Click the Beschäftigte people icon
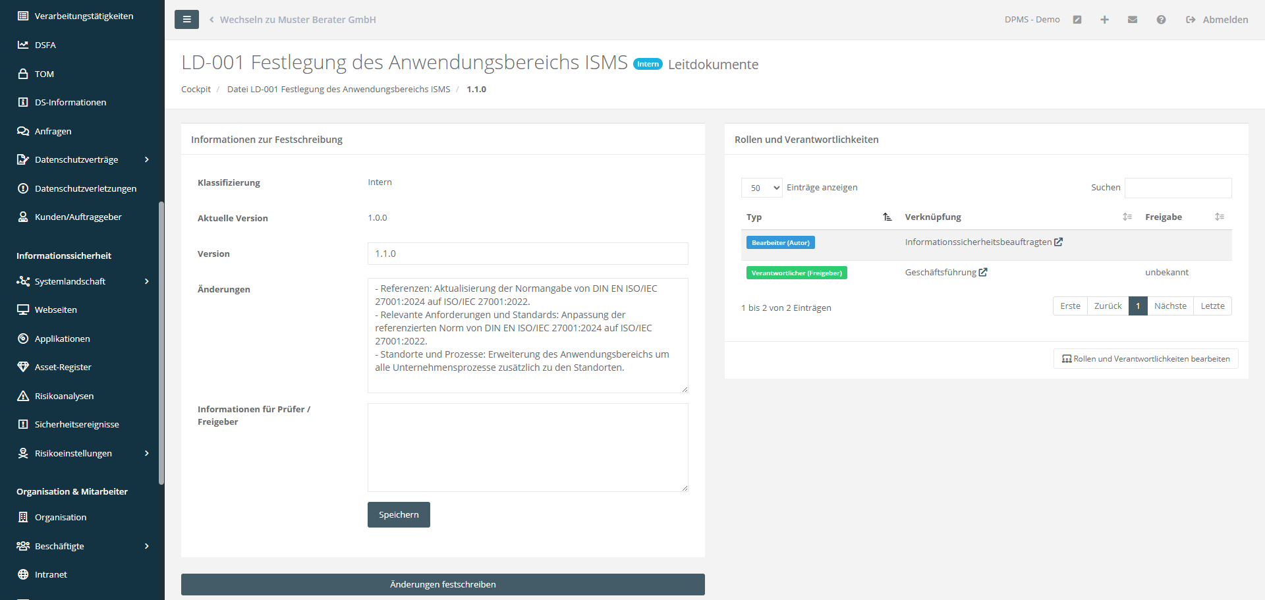The image size is (1265, 600). pyautogui.click(x=23, y=546)
